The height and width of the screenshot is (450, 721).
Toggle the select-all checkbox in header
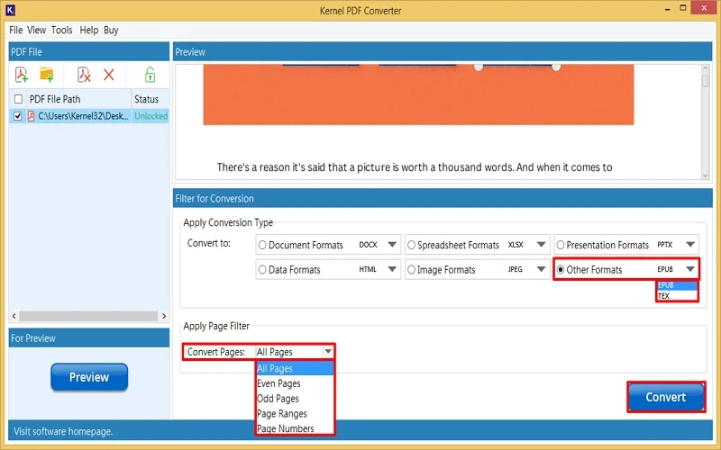pyautogui.click(x=18, y=99)
